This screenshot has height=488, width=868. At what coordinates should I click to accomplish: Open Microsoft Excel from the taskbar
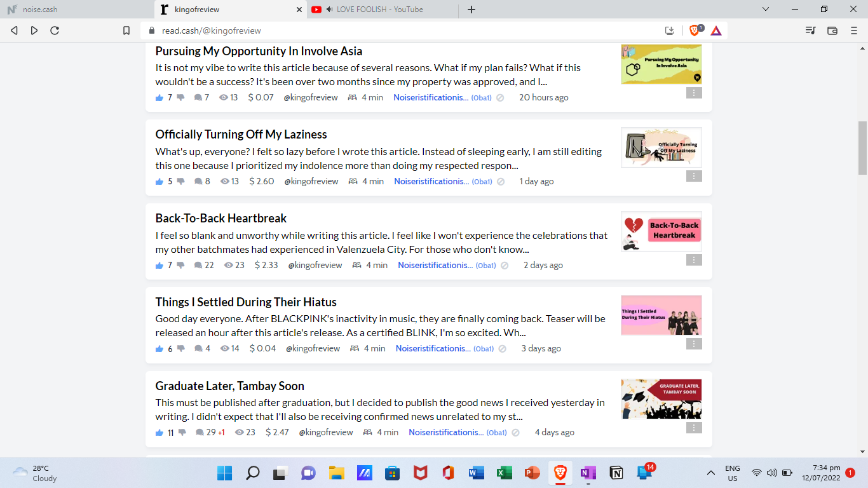(x=504, y=473)
